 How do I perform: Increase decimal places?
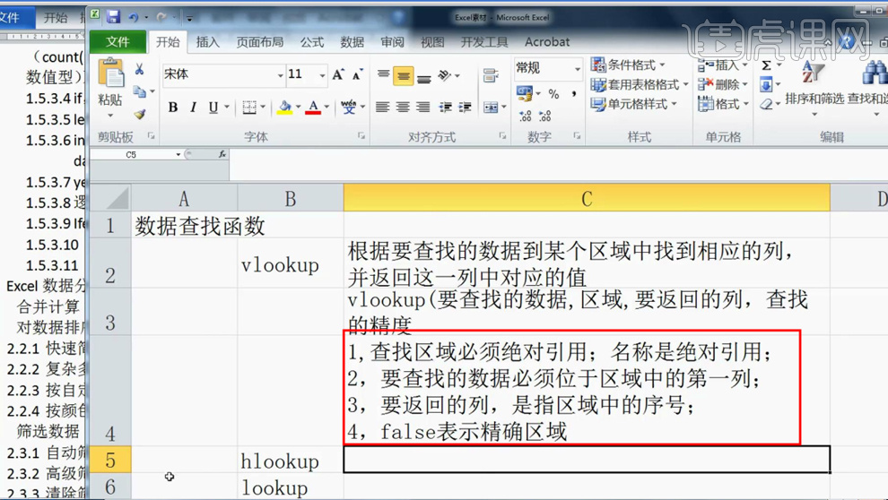pos(525,116)
